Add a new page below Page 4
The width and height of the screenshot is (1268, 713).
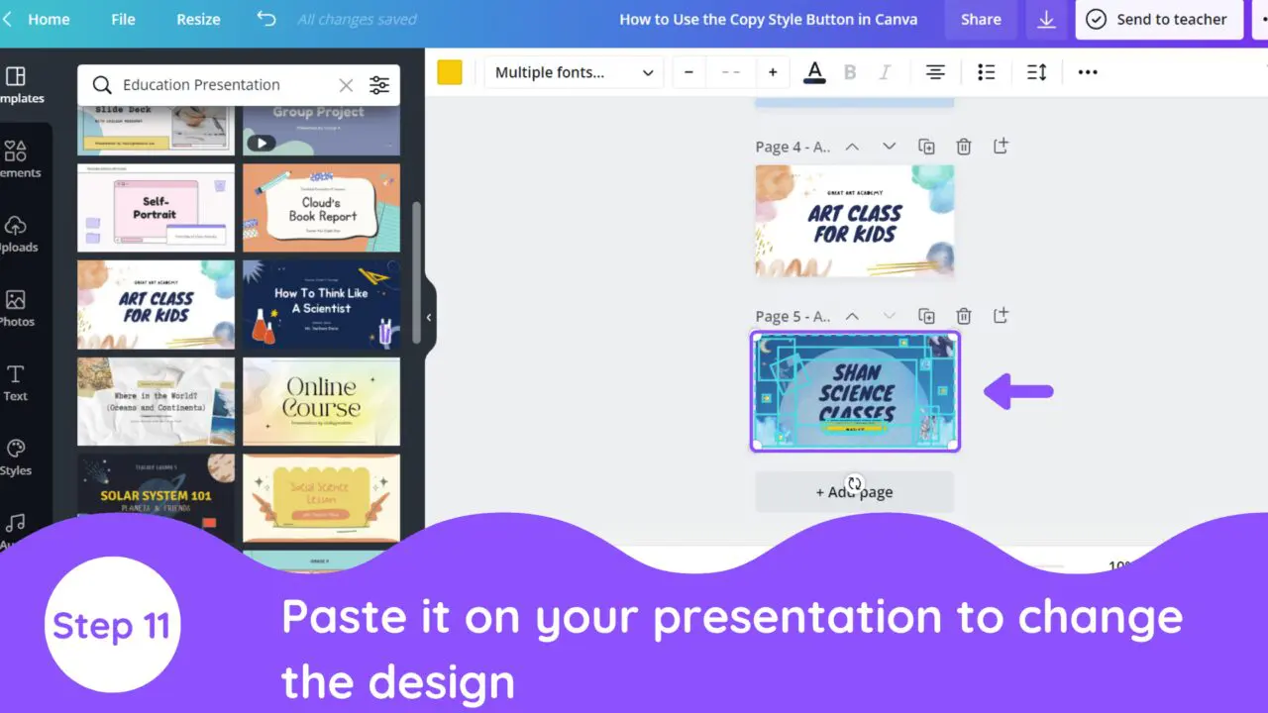(x=1001, y=146)
